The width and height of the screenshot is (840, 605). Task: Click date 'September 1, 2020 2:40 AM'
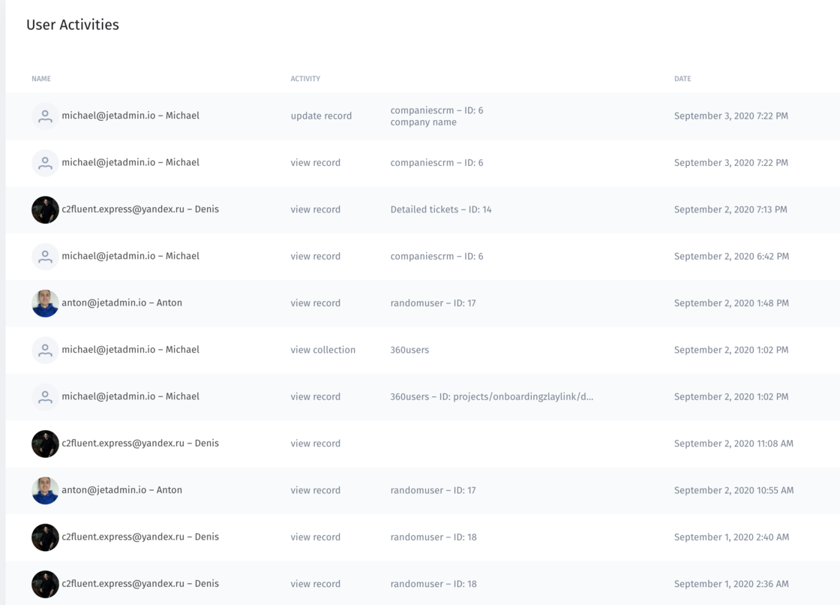[x=731, y=537]
